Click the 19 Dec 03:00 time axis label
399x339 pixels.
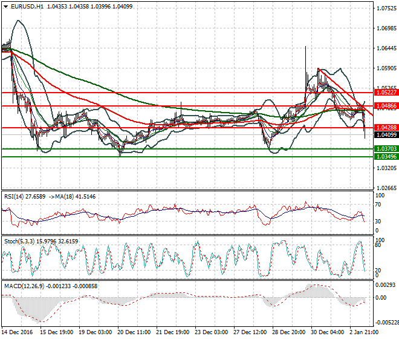[96, 332]
